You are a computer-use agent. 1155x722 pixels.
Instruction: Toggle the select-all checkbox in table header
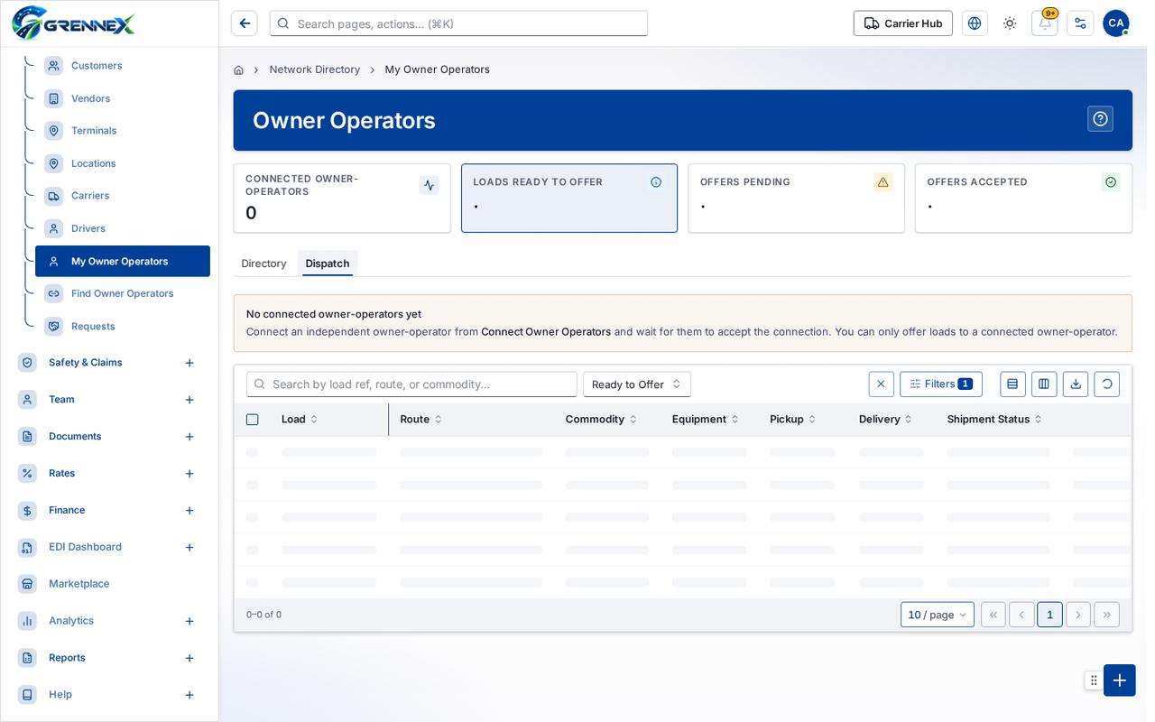pos(252,420)
